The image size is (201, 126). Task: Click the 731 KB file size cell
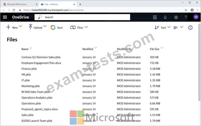[154, 63]
